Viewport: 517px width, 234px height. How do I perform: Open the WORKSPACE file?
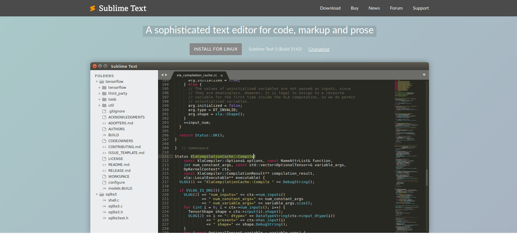119,177
